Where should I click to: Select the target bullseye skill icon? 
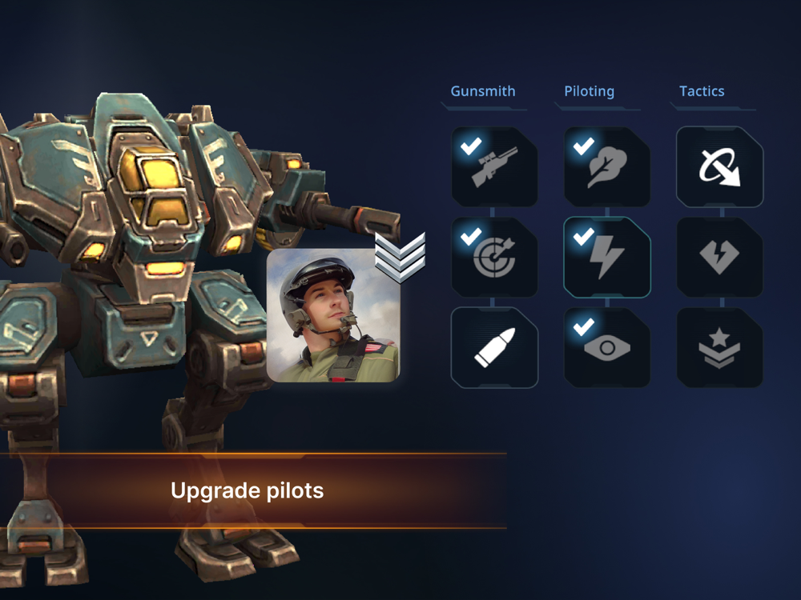[x=494, y=258]
